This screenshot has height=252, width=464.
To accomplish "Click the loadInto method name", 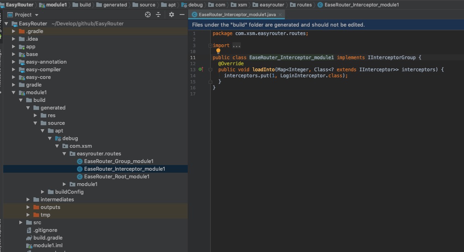I will coord(263,70).
